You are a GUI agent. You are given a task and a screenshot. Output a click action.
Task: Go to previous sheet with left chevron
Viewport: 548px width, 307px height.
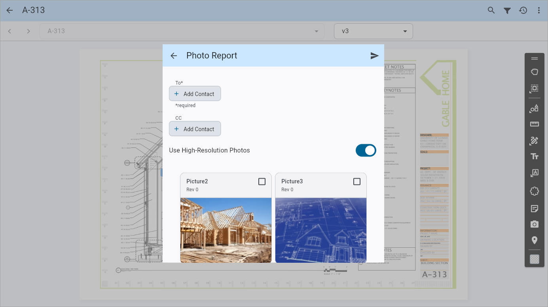click(9, 31)
